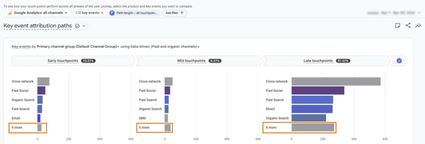Screen dimensions: 425x144
Task: Expand the 1/2 key events dropdown
Action: [90, 13]
